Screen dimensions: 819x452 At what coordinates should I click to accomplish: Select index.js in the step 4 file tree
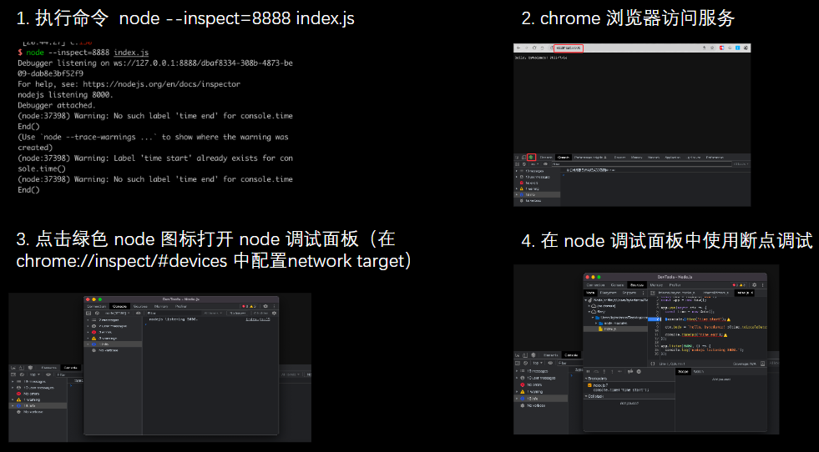[x=615, y=329]
